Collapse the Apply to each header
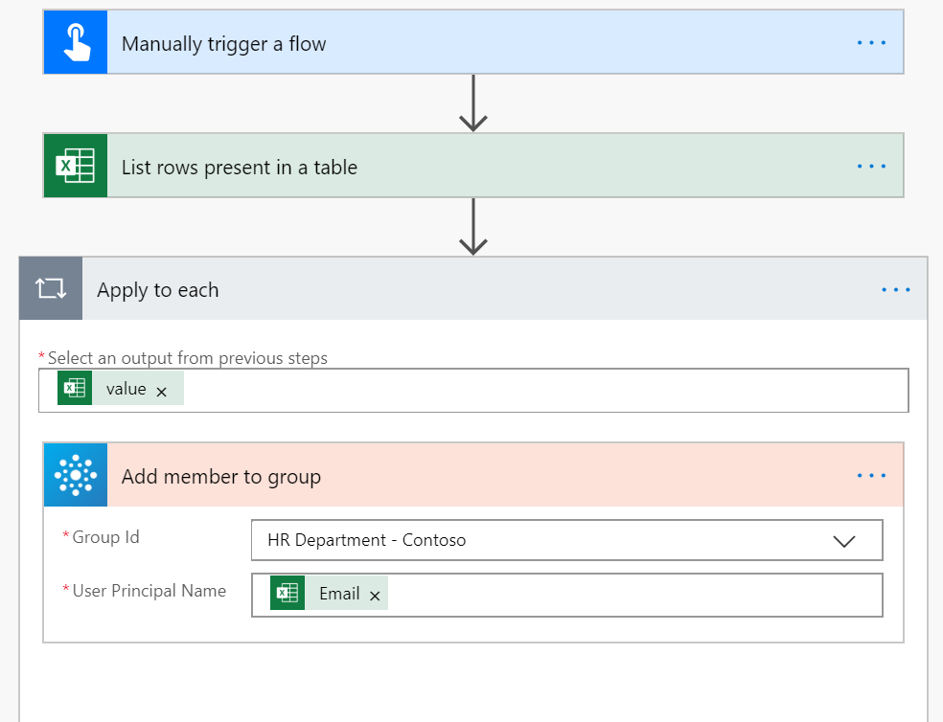Screen dimensions: 943x722 479,289
